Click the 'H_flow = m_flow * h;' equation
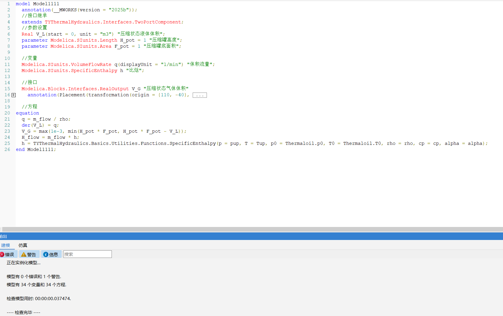Screen dimensions: 503x316 click(50, 137)
